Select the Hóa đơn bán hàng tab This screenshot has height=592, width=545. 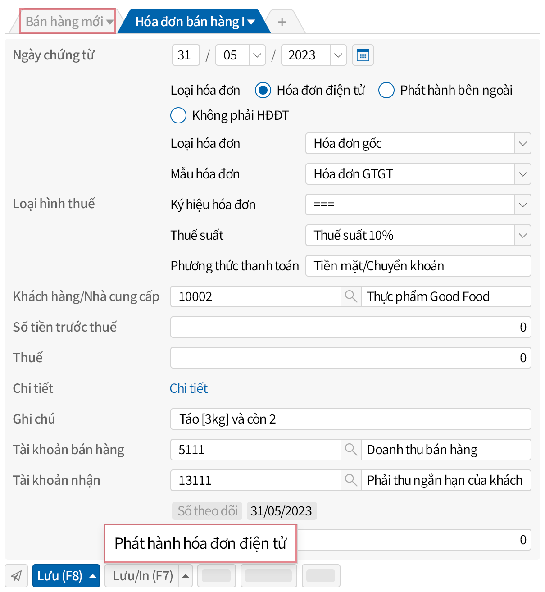[x=189, y=21]
